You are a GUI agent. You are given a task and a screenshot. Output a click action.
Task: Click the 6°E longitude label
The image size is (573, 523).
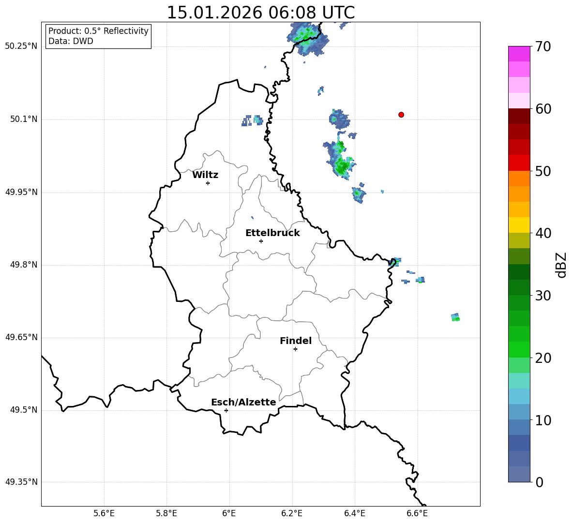(229, 513)
